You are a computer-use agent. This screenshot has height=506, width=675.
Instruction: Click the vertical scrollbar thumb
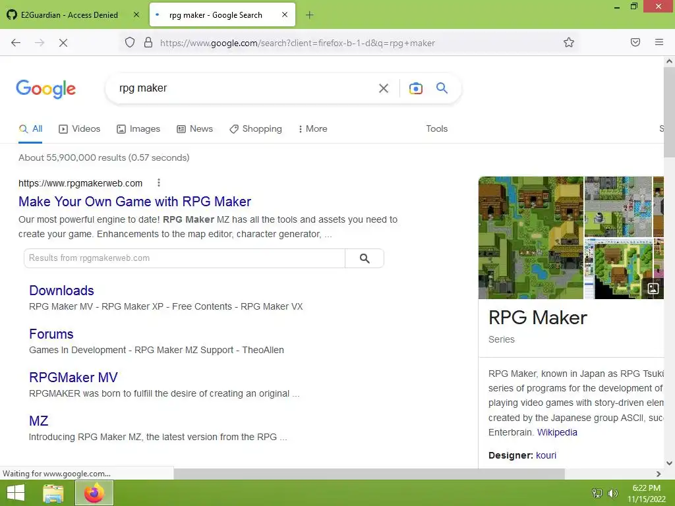(x=669, y=113)
